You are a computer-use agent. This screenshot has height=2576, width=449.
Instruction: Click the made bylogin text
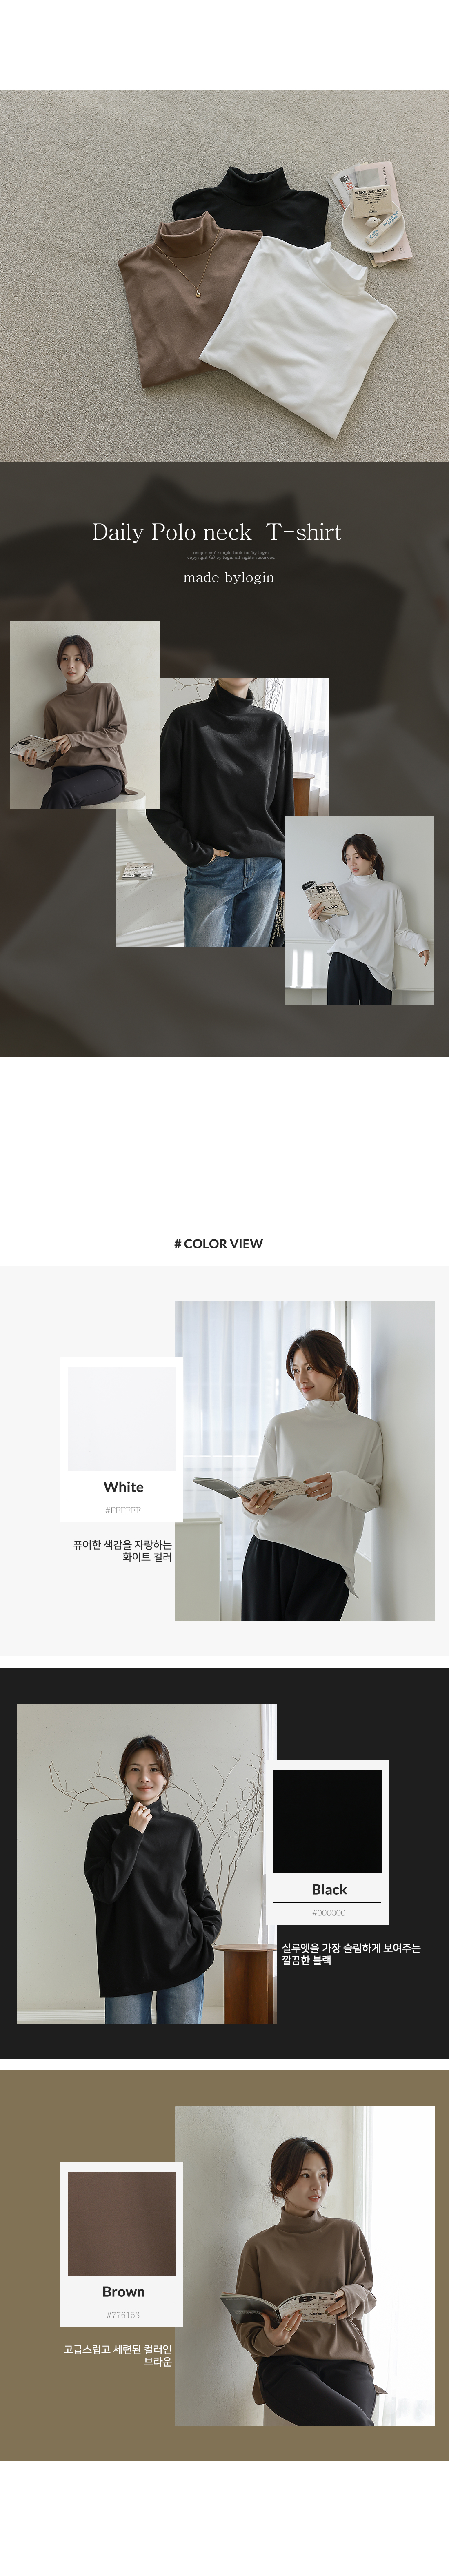pyautogui.click(x=229, y=577)
